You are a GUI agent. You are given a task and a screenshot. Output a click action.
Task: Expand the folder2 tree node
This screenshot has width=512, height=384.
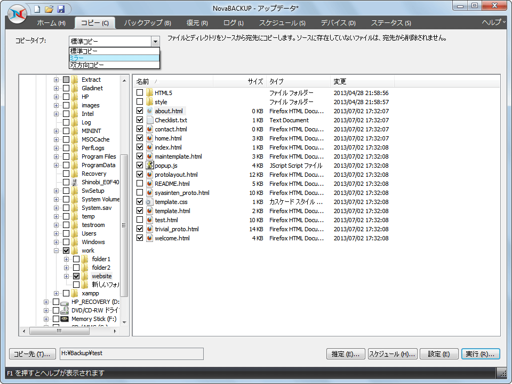[x=66, y=268]
